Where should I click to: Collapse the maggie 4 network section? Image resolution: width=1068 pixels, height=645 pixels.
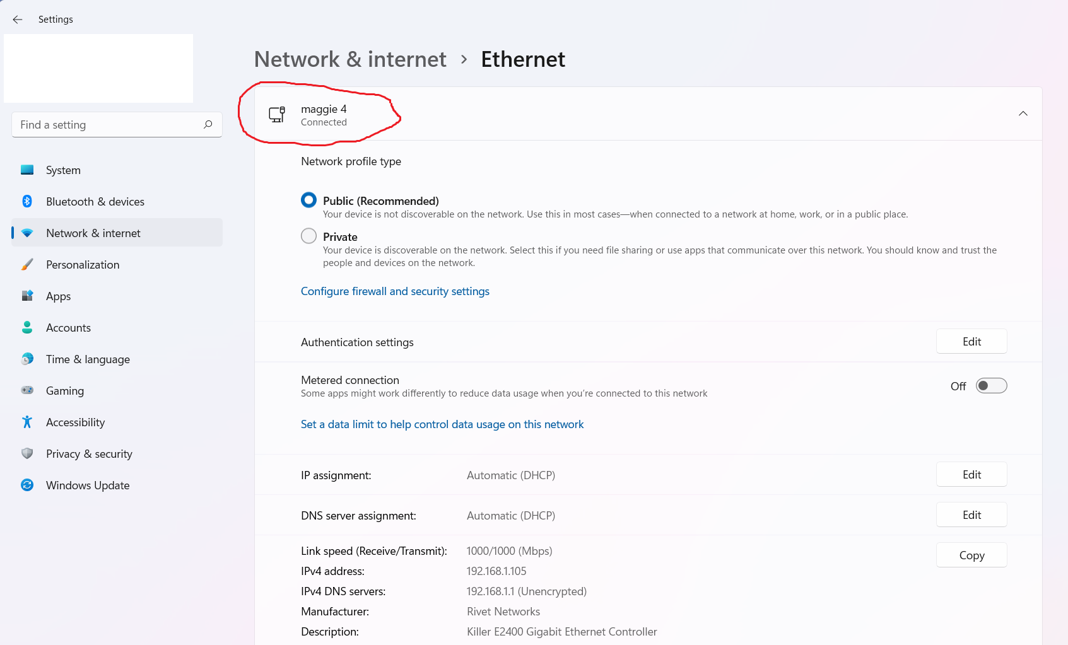coord(1023,113)
